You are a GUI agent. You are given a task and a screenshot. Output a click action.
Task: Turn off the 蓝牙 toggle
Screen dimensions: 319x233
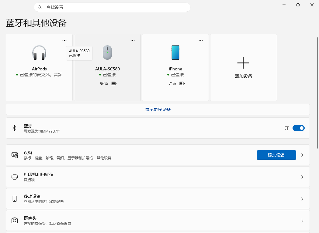(298, 128)
